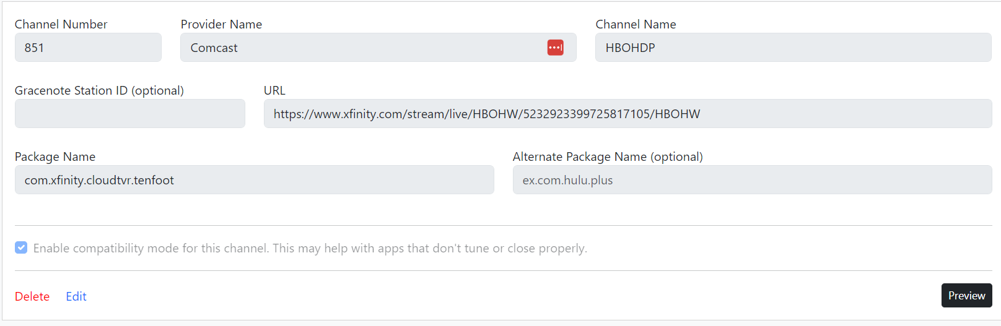
Task: Click the red password manager icon
Action: [555, 48]
